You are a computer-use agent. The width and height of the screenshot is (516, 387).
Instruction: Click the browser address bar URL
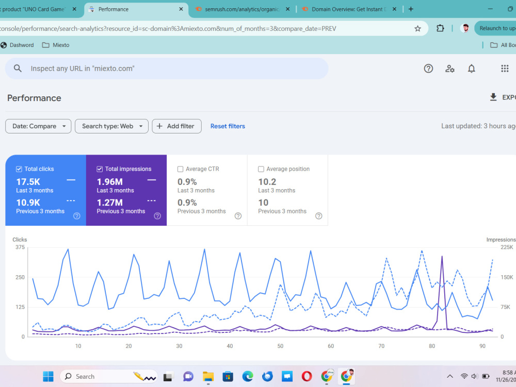168,28
